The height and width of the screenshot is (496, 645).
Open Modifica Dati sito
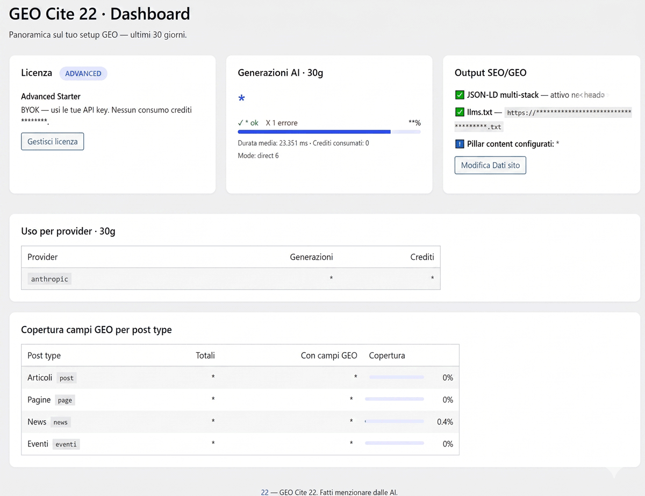point(490,165)
